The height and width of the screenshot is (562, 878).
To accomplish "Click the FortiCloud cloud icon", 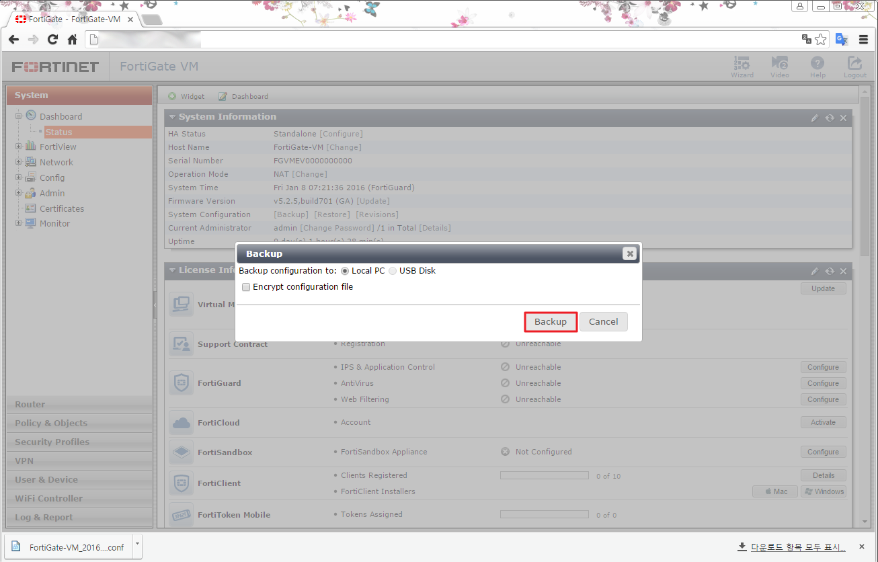I will pyautogui.click(x=181, y=423).
